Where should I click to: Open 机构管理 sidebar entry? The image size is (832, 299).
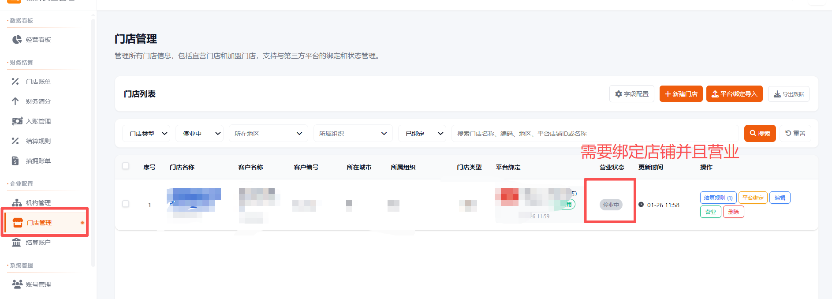click(38, 203)
